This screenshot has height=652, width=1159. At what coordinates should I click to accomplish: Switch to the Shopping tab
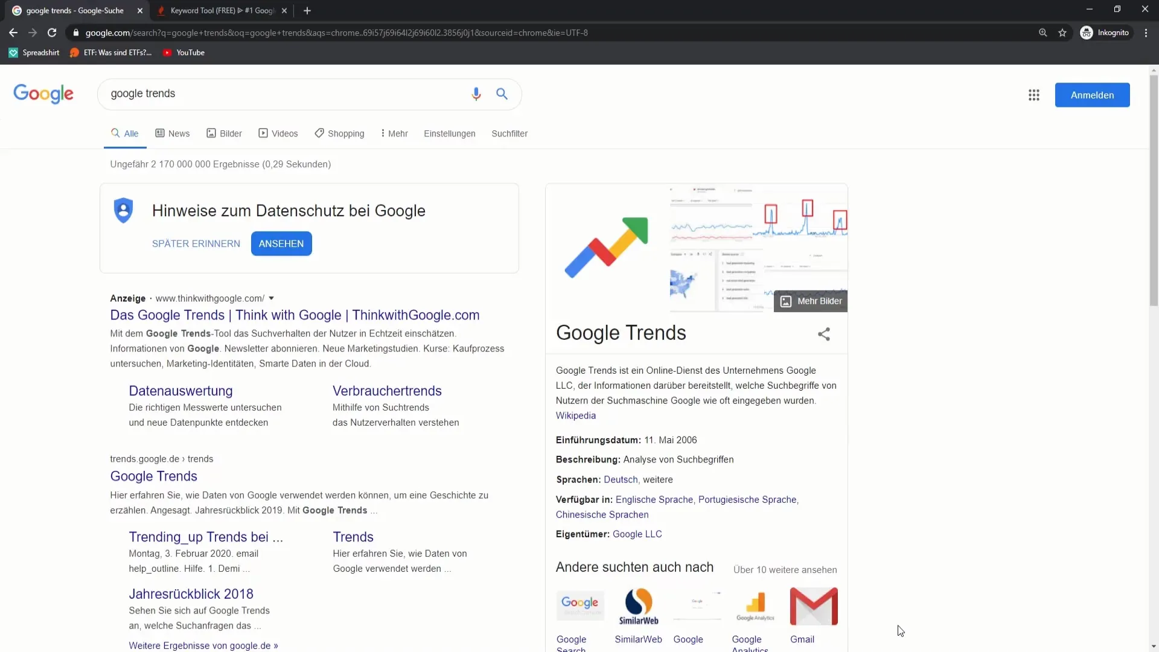(339, 133)
